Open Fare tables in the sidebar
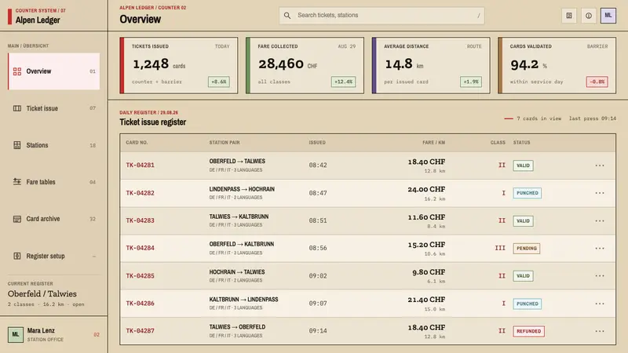 [53, 182]
